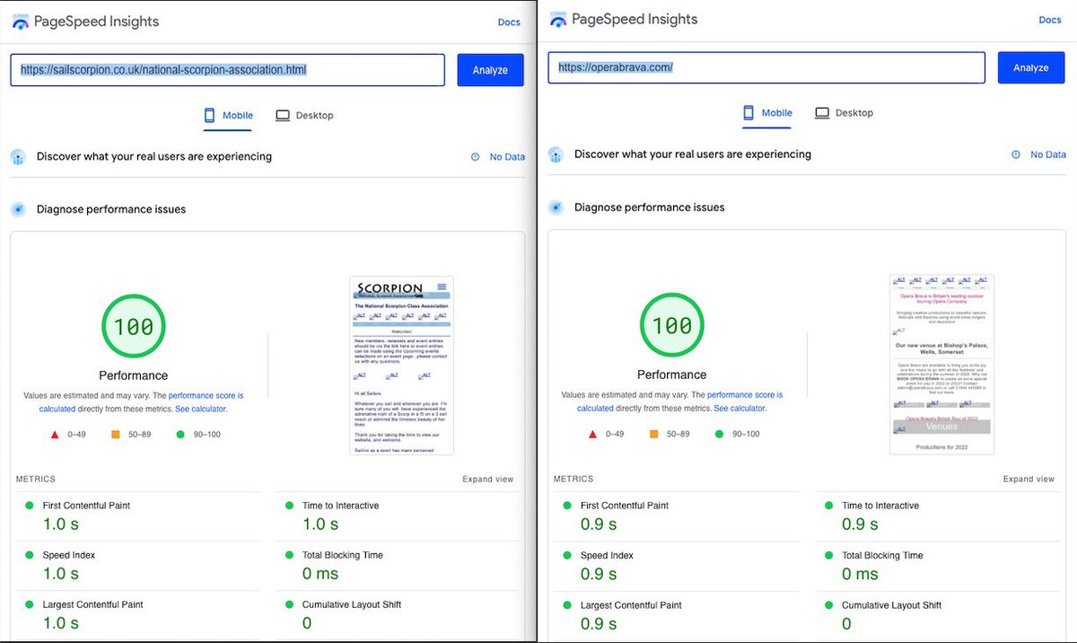
Task: Click METRICS heading in right window
Action: coord(574,480)
